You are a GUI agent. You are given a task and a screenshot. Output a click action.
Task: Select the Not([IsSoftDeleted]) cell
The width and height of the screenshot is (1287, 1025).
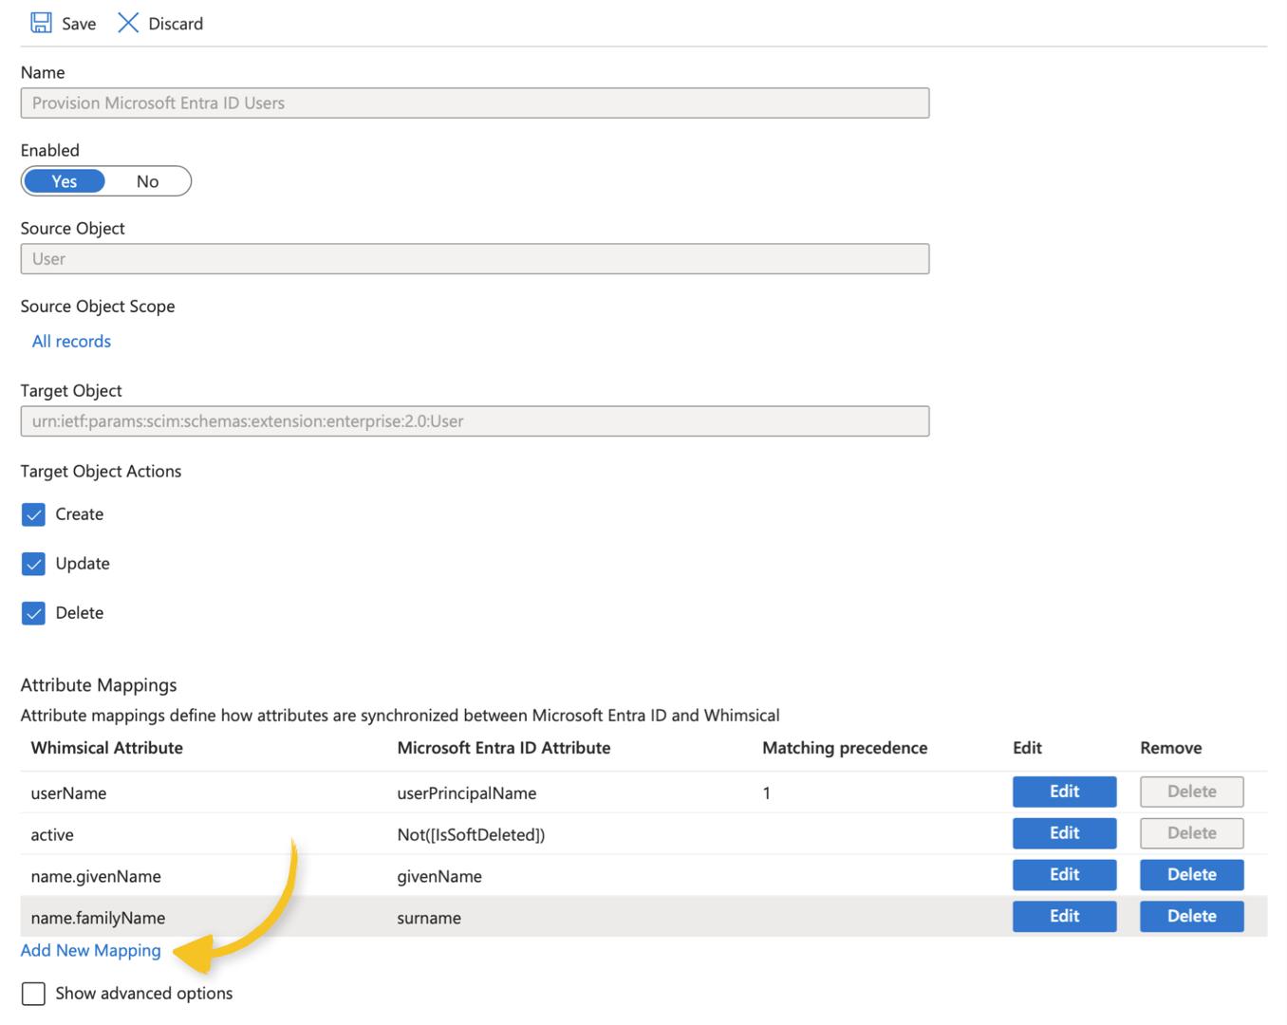[471, 835]
